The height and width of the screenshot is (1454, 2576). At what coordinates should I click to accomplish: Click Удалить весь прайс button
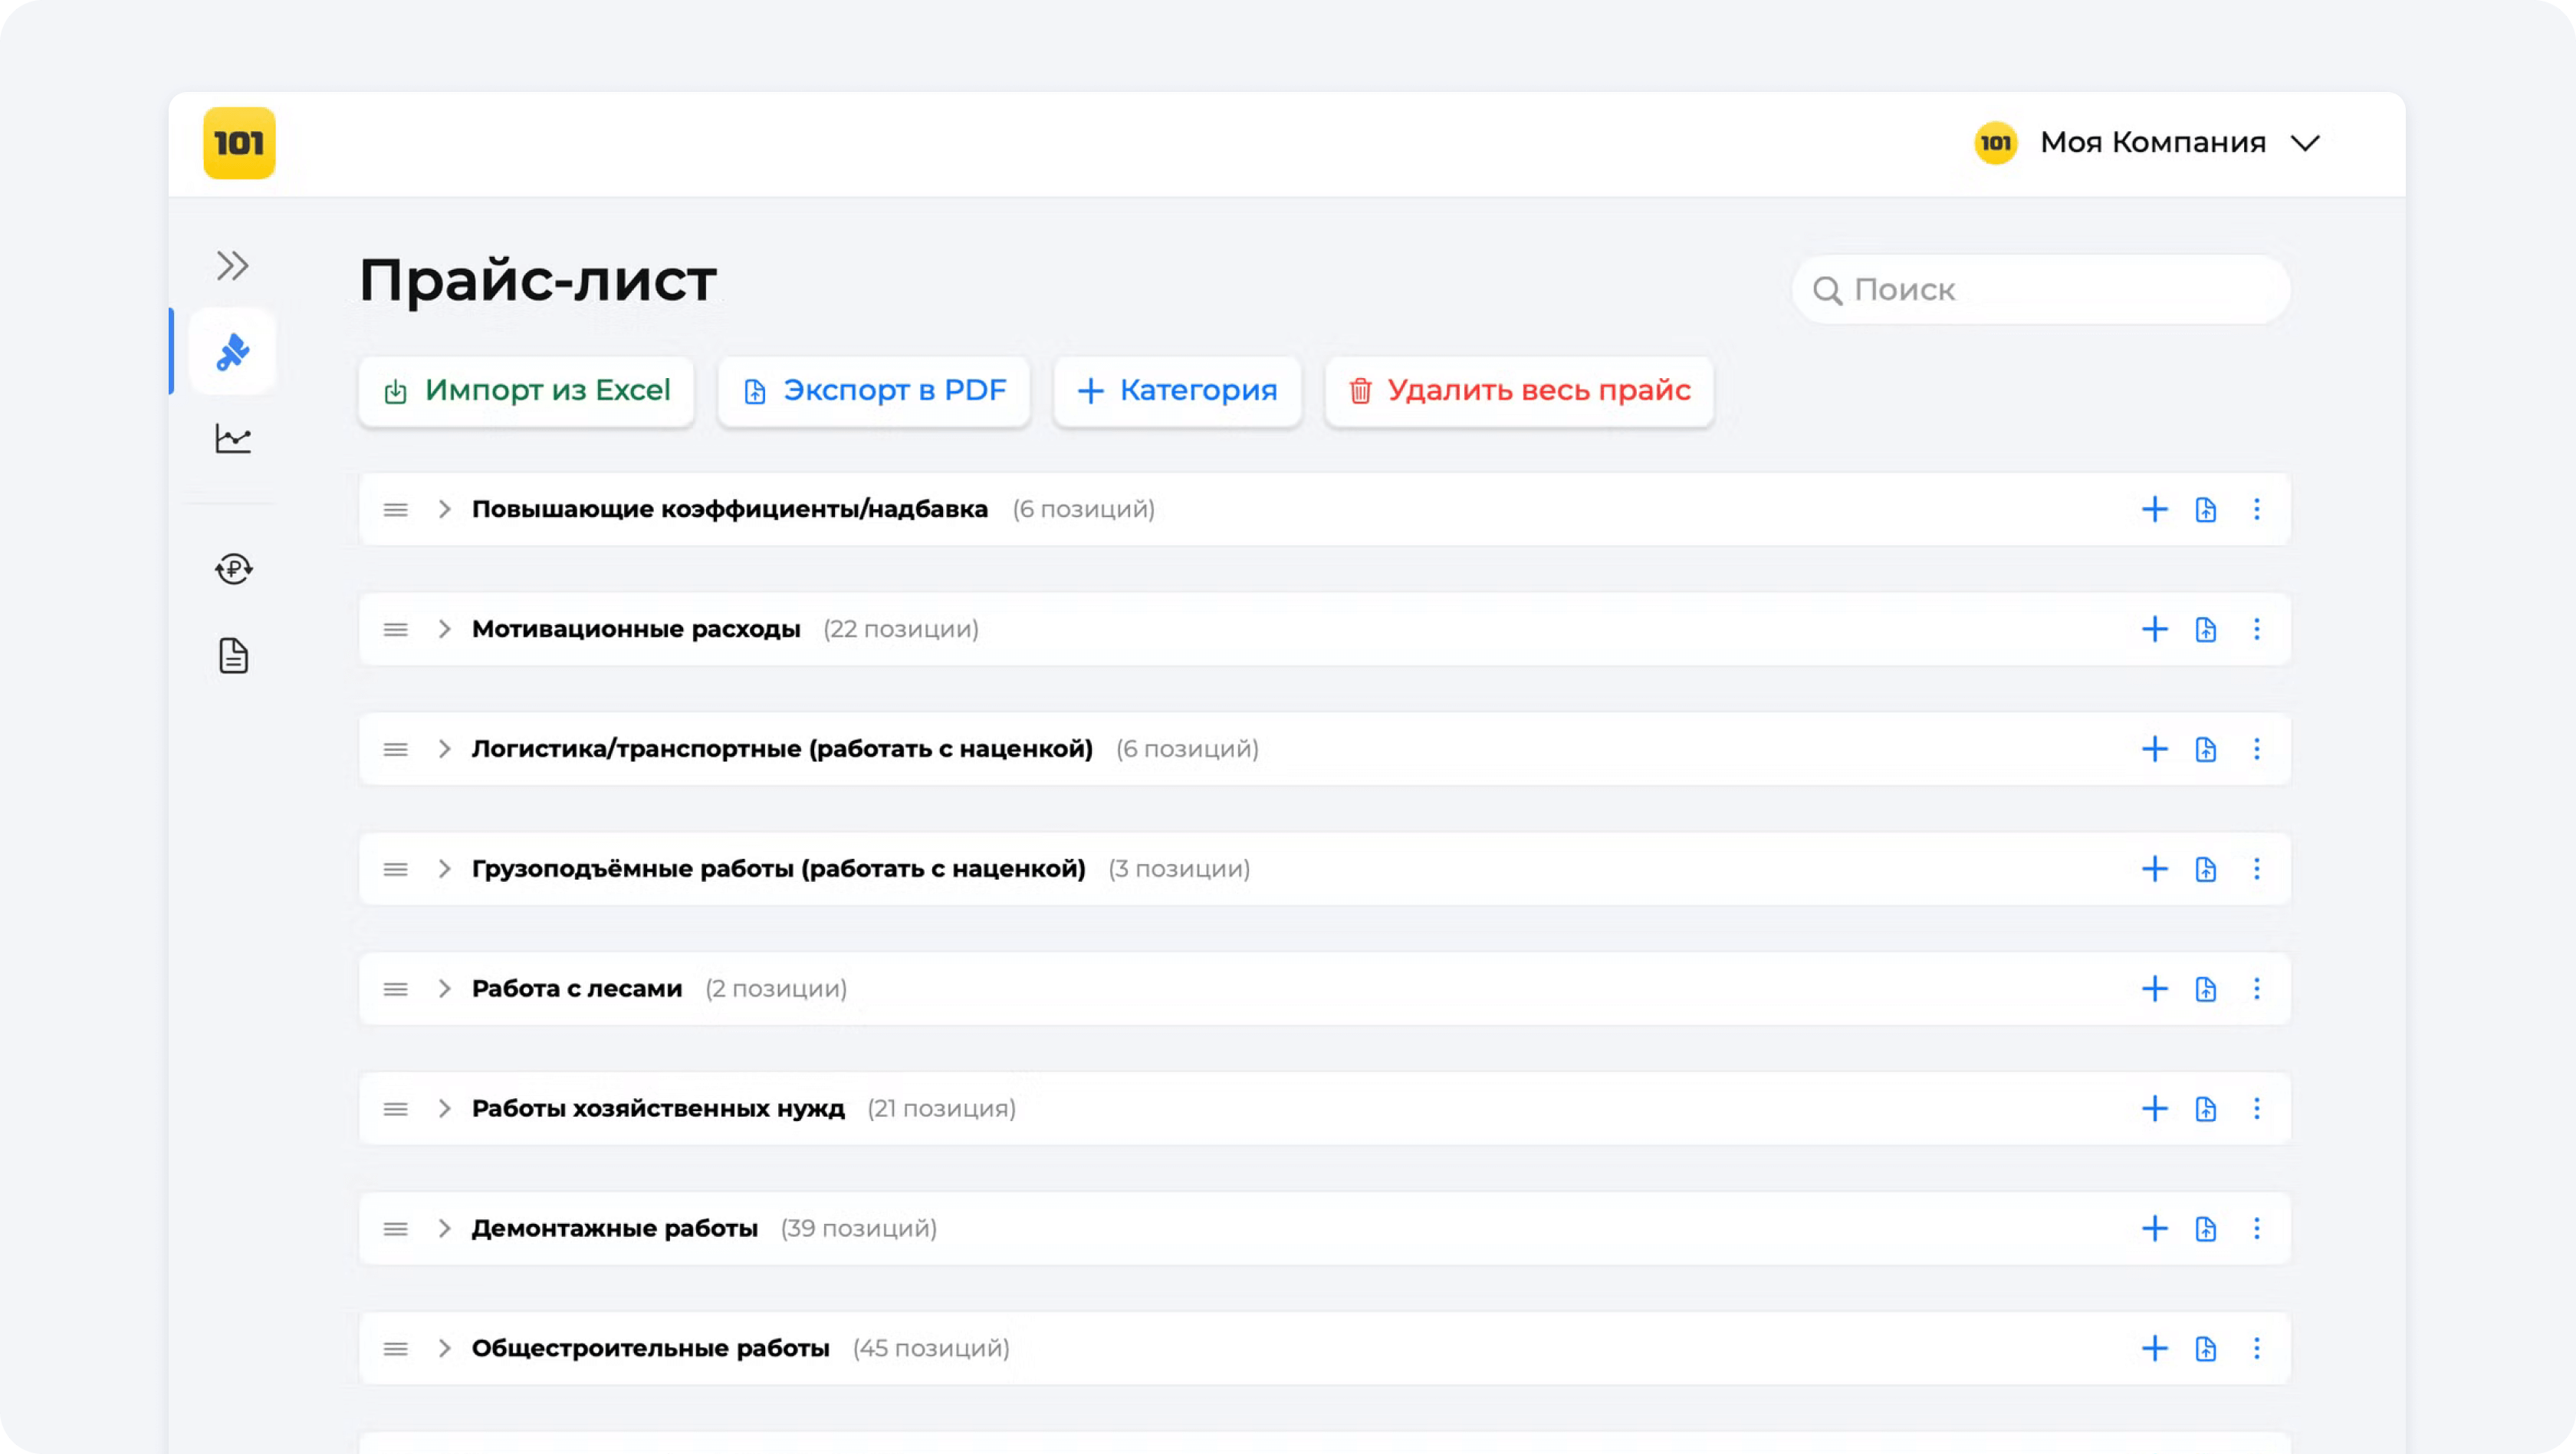[x=1519, y=390]
